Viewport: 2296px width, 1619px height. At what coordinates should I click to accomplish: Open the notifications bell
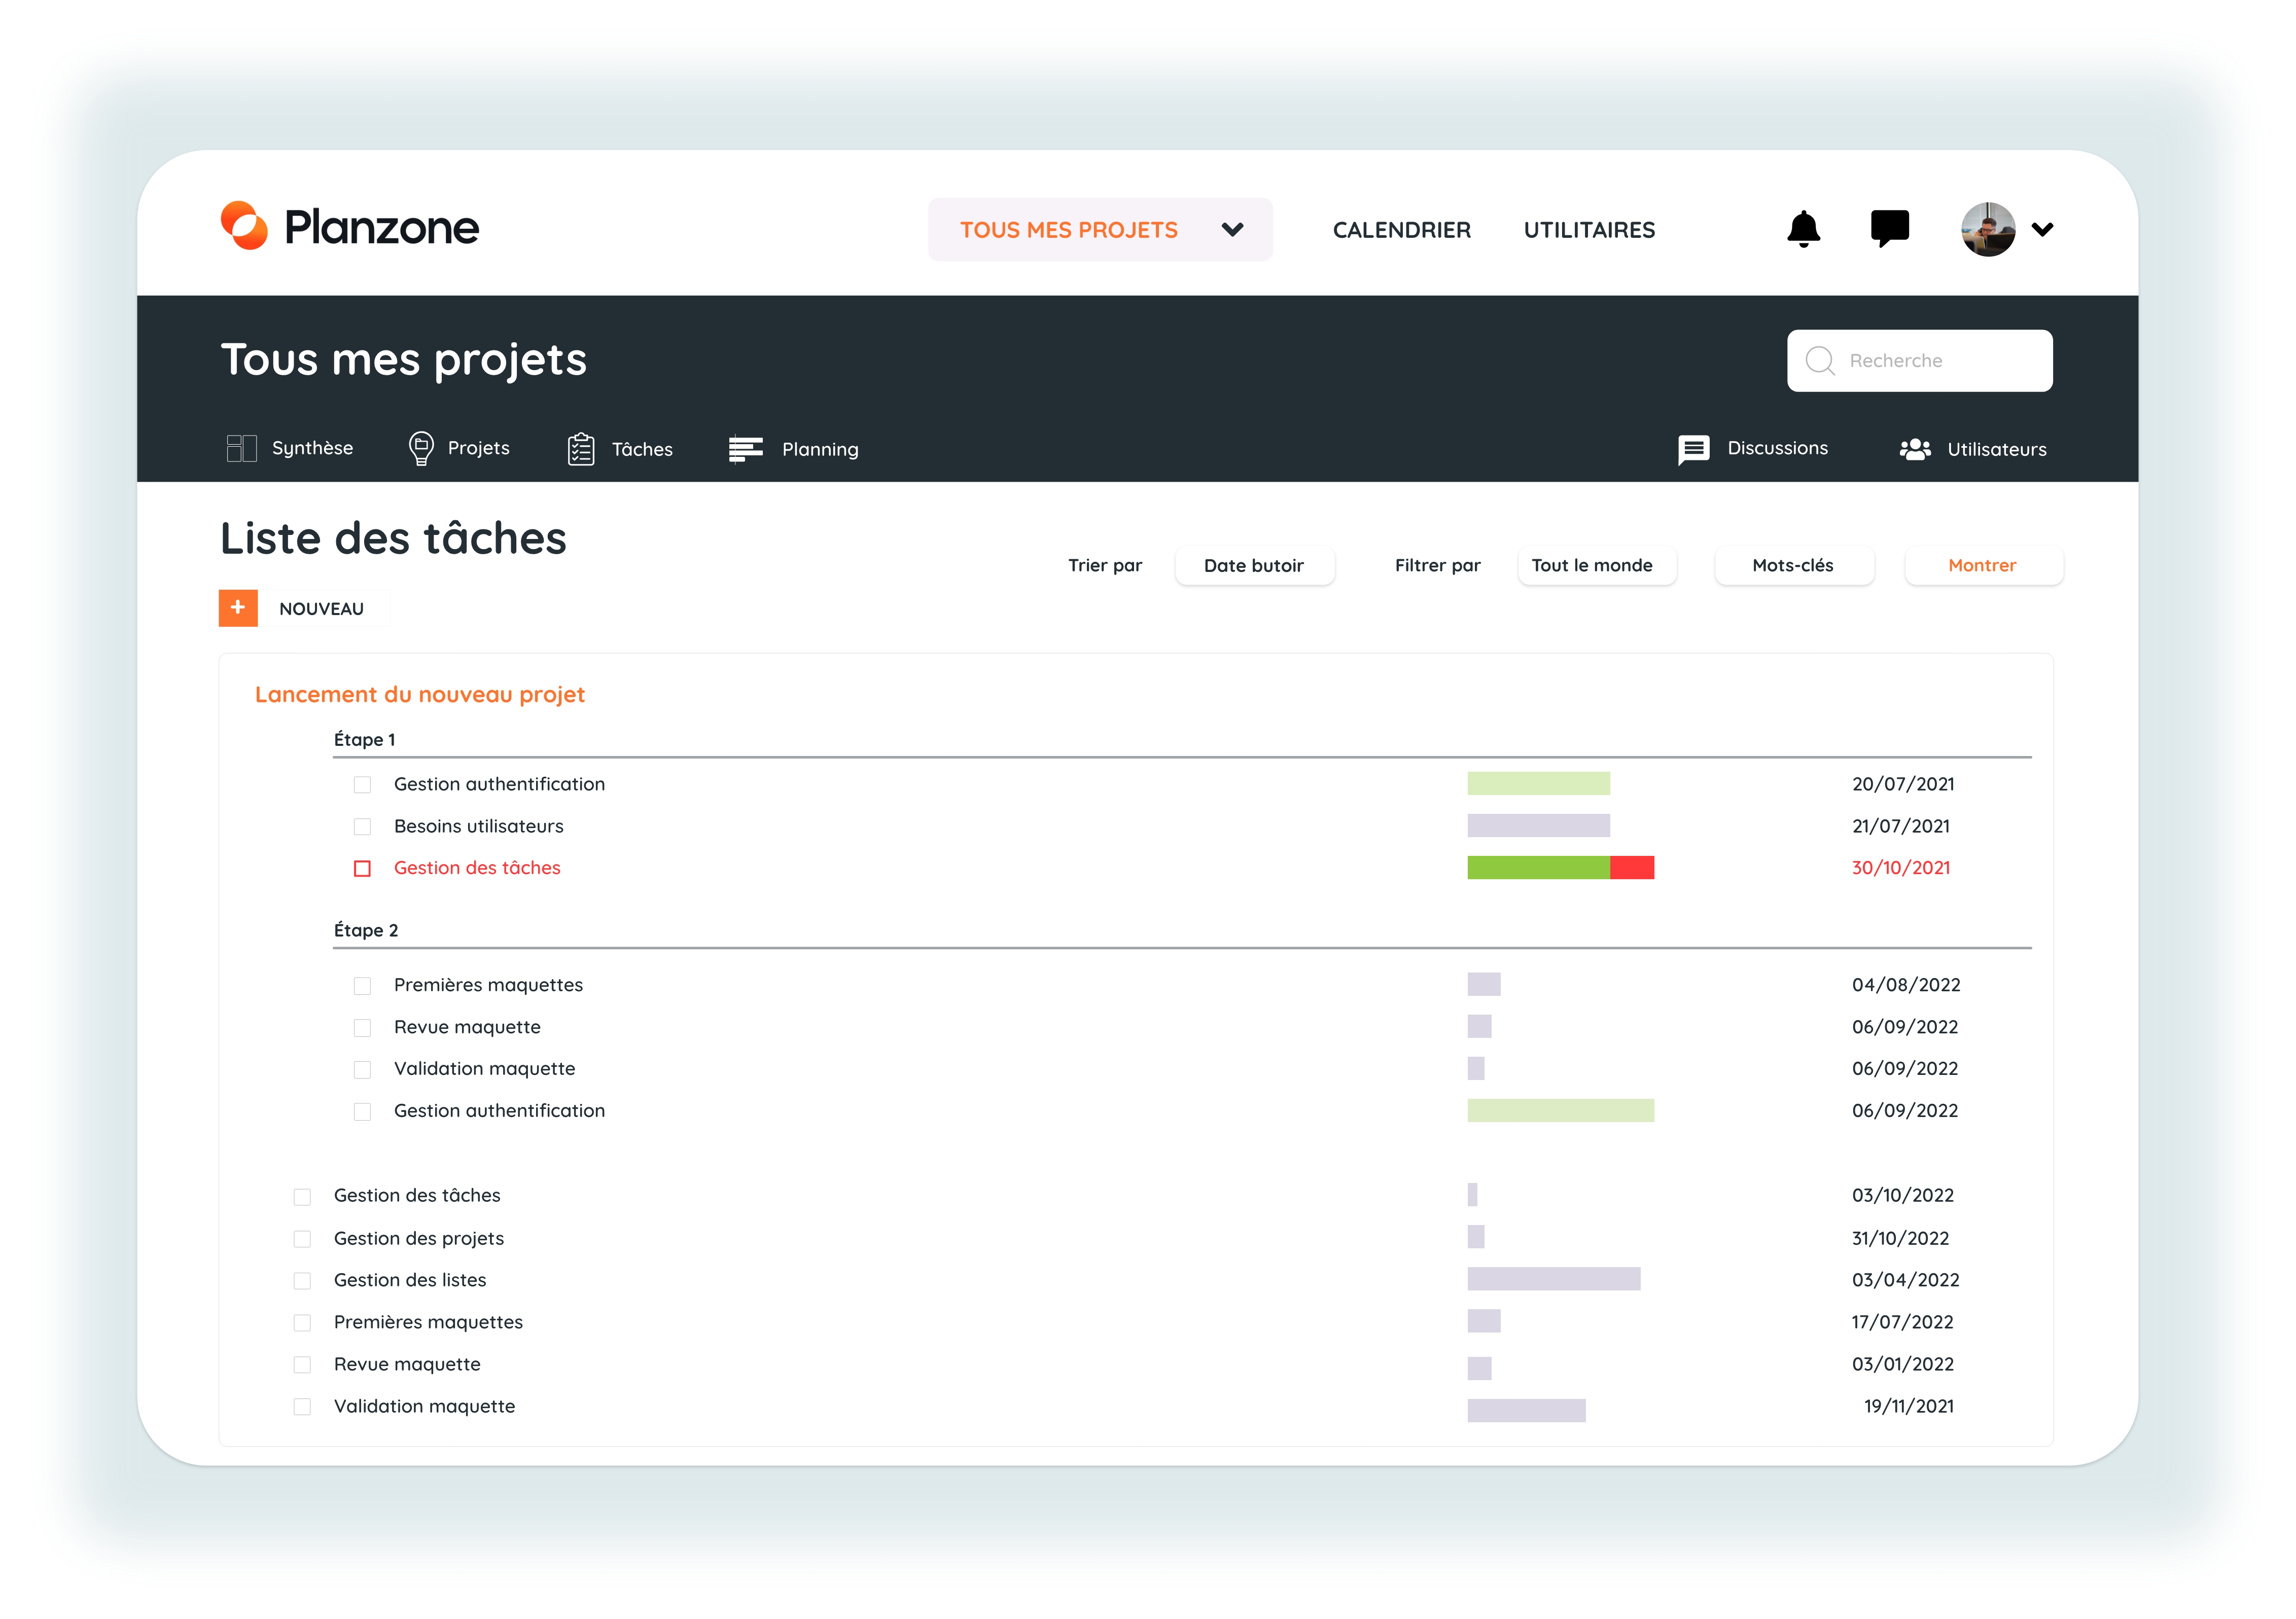[1803, 229]
